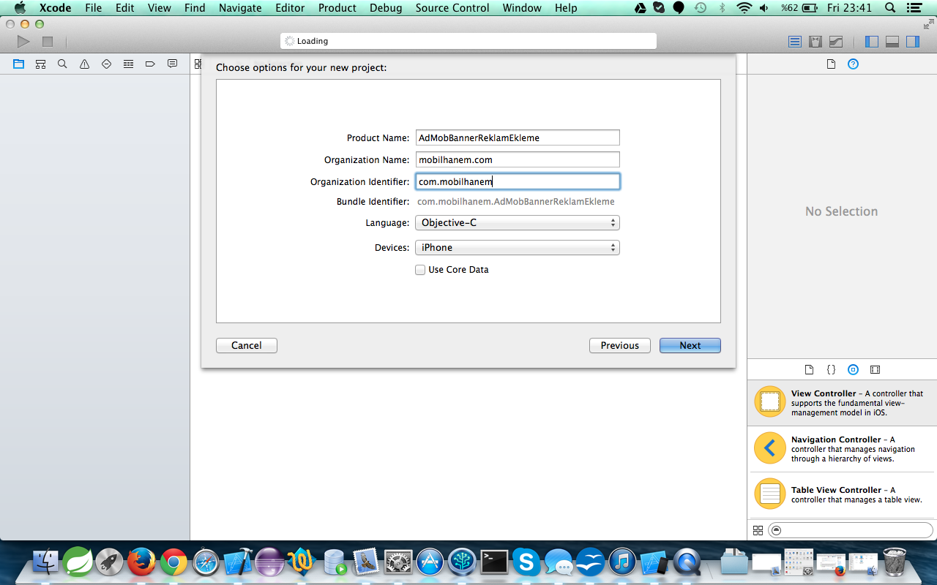This screenshot has height=585, width=937.
Task: Click the Apple menu logo
Action: click(x=20, y=8)
